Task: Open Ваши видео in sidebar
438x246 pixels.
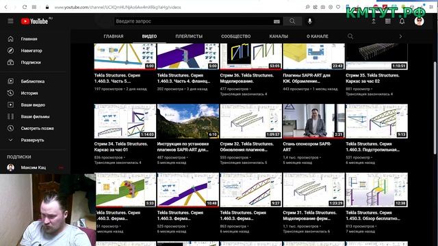Action: click(x=34, y=105)
